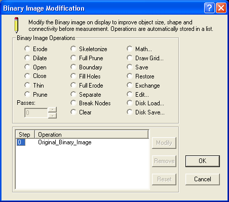The width and height of the screenshot is (229, 202).
Task: Click the help question mark icon
Action: [209, 8]
